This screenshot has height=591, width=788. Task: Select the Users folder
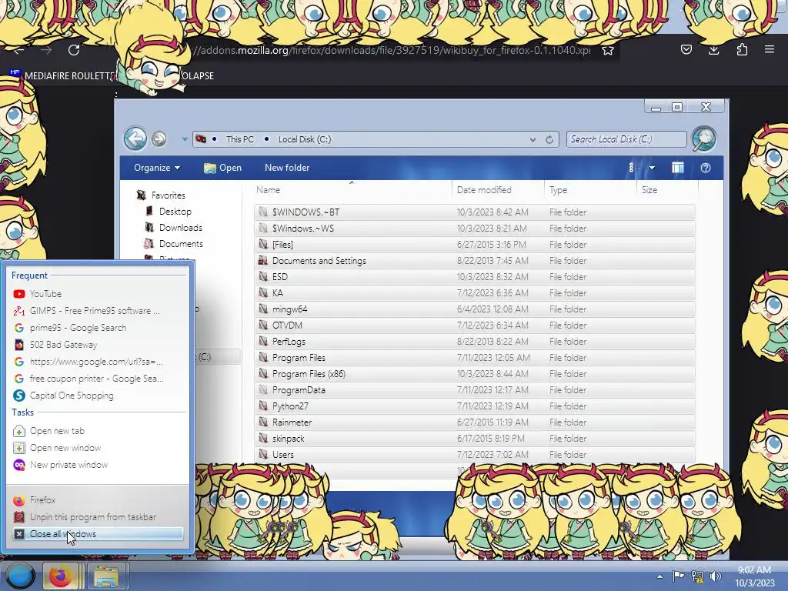point(475,454)
